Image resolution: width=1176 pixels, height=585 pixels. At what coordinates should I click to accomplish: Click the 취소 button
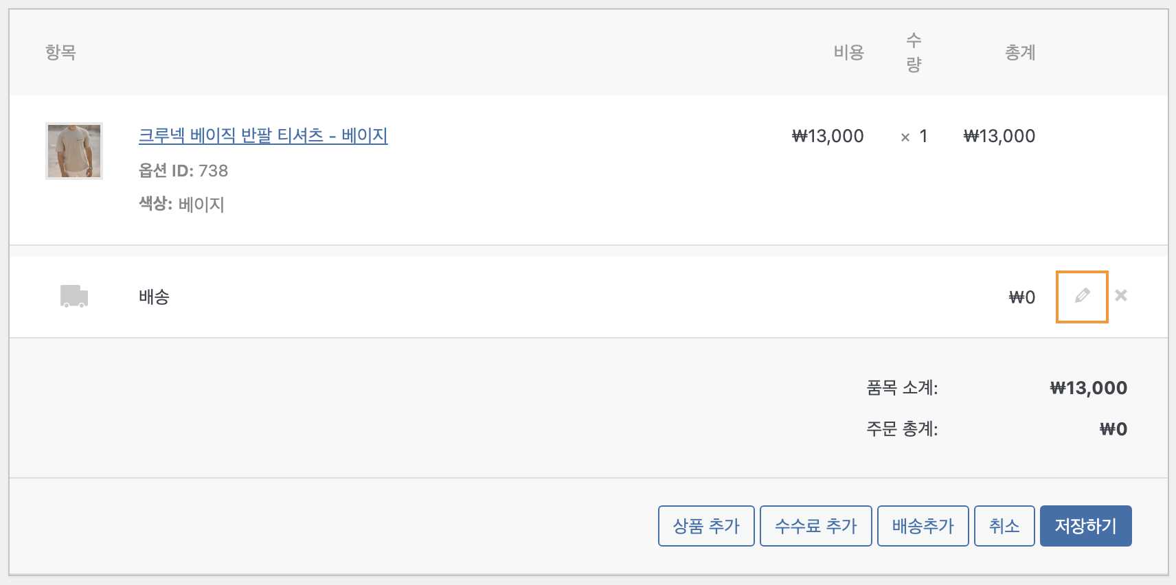[1004, 526]
